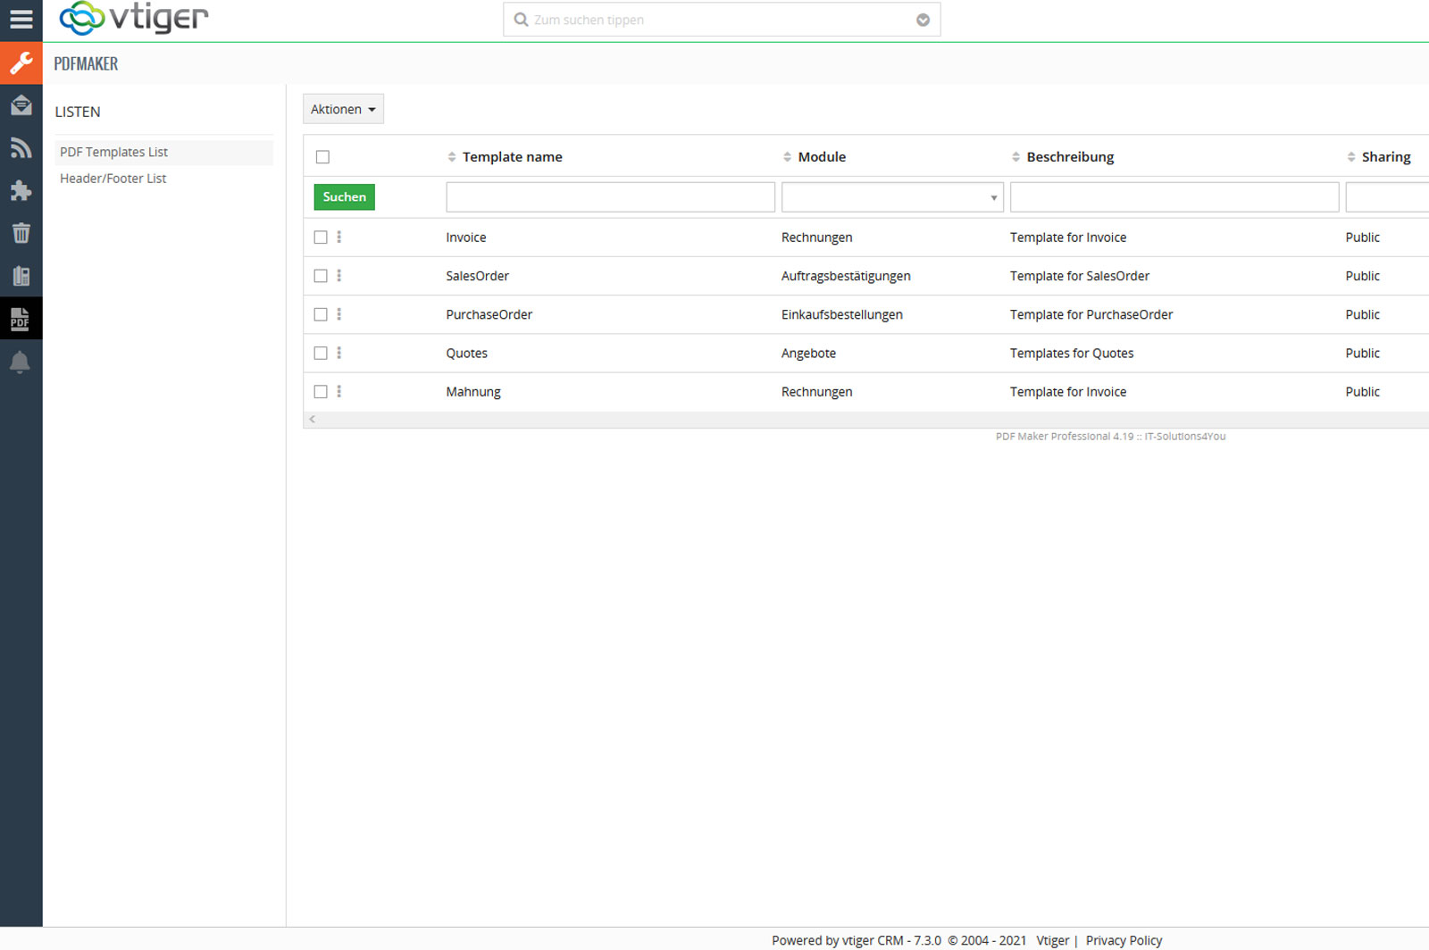Open row options for SalesOrder template
1429x950 pixels.
[338, 276]
